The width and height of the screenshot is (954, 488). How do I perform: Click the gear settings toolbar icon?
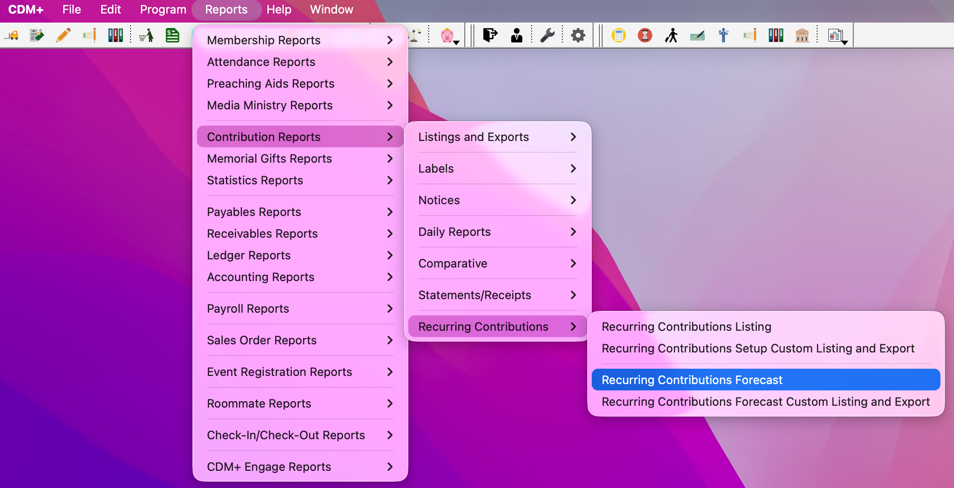pyautogui.click(x=578, y=35)
